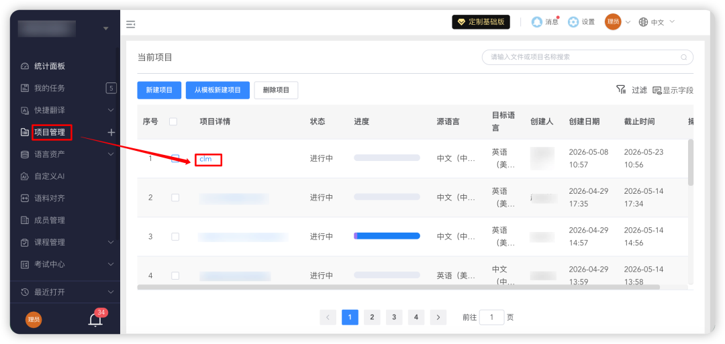Click the 考试中心 icon
Viewport: 725px width, 344px height.
[x=25, y=265]
